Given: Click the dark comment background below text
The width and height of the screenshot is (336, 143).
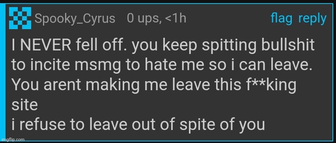Looking at the screenshot, I should point(168,137).
